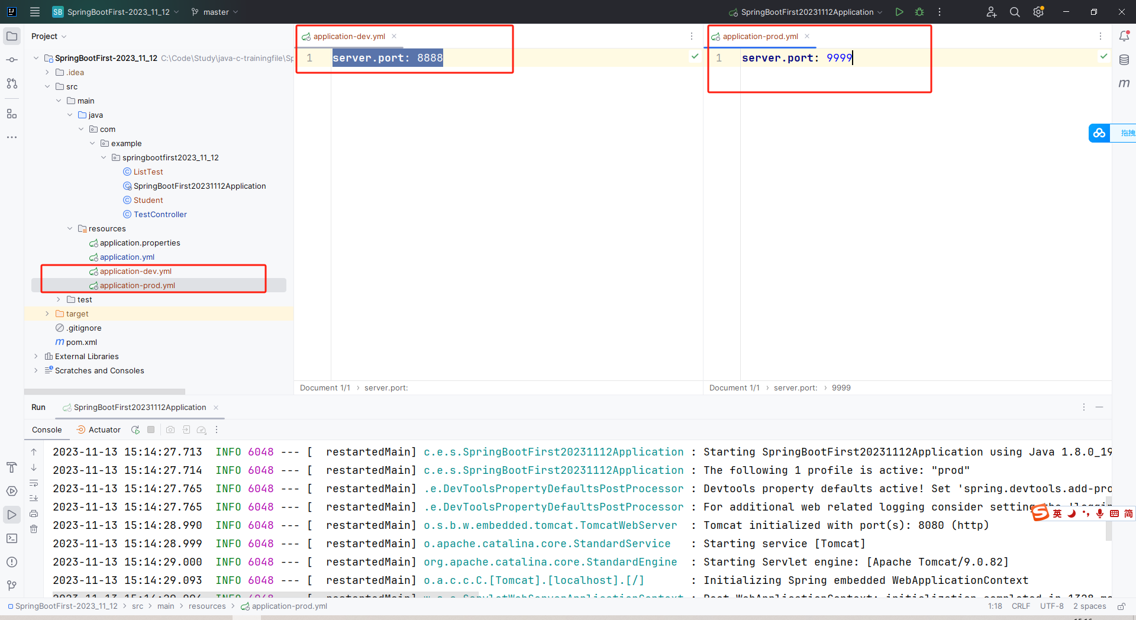Hide the Run tool window
The width and height of the screenshot is (1136, 620).
tap(1099, 407)
